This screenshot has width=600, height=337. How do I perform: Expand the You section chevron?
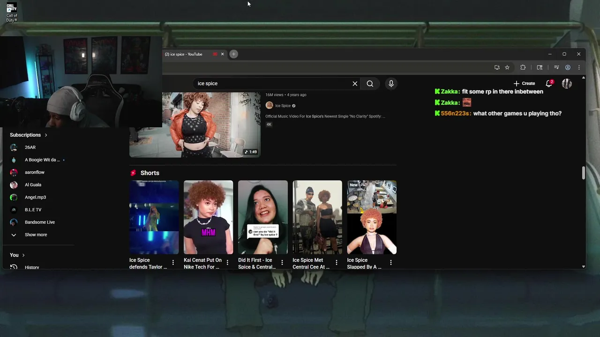tap(23, 255)
